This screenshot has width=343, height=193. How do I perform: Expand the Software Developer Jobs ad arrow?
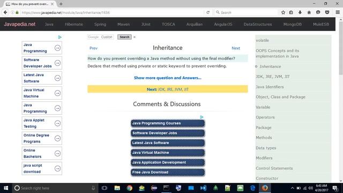tap(57, 63)
